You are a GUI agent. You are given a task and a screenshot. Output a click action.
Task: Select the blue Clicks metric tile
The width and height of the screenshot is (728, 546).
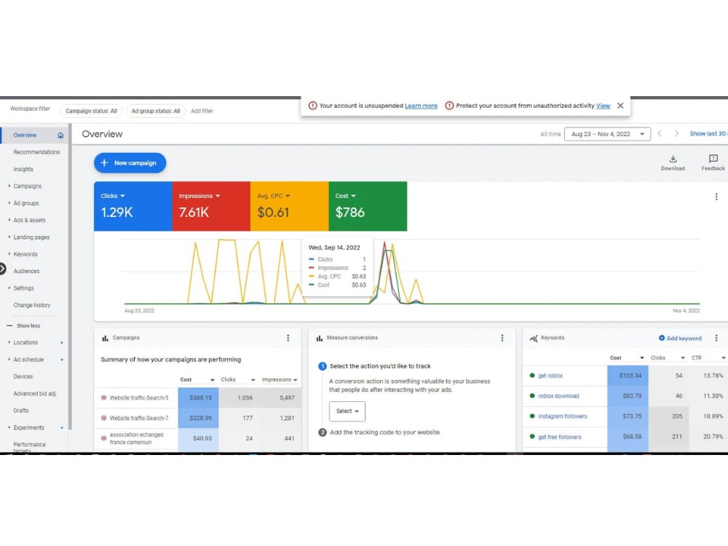tap(133, 206)
